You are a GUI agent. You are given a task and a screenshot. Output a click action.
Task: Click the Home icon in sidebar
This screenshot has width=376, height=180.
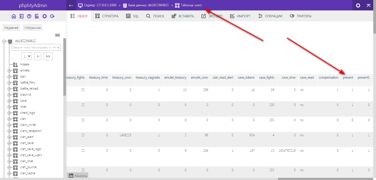pos(14,16)
